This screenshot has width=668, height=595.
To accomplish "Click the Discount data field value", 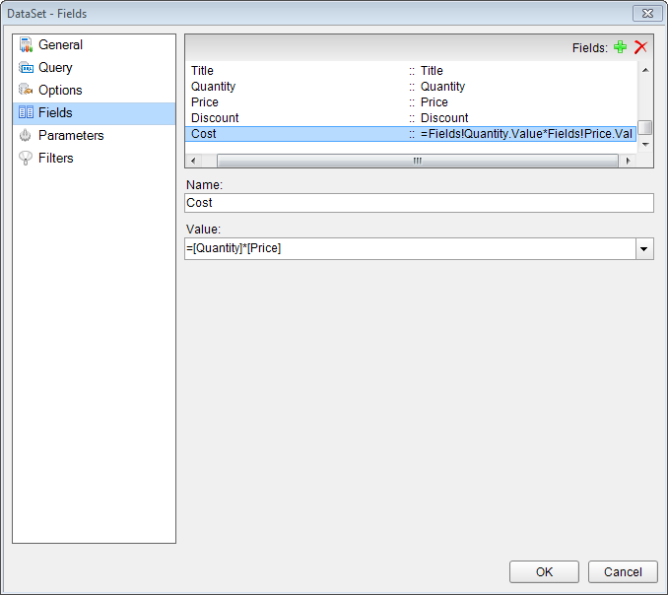I will click(444, 118).
